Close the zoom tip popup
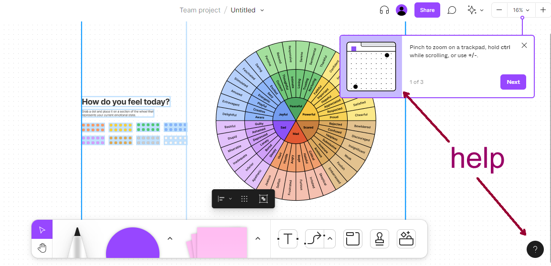The width and height of the screenshot is (551, 266). [x=524, y=45]
